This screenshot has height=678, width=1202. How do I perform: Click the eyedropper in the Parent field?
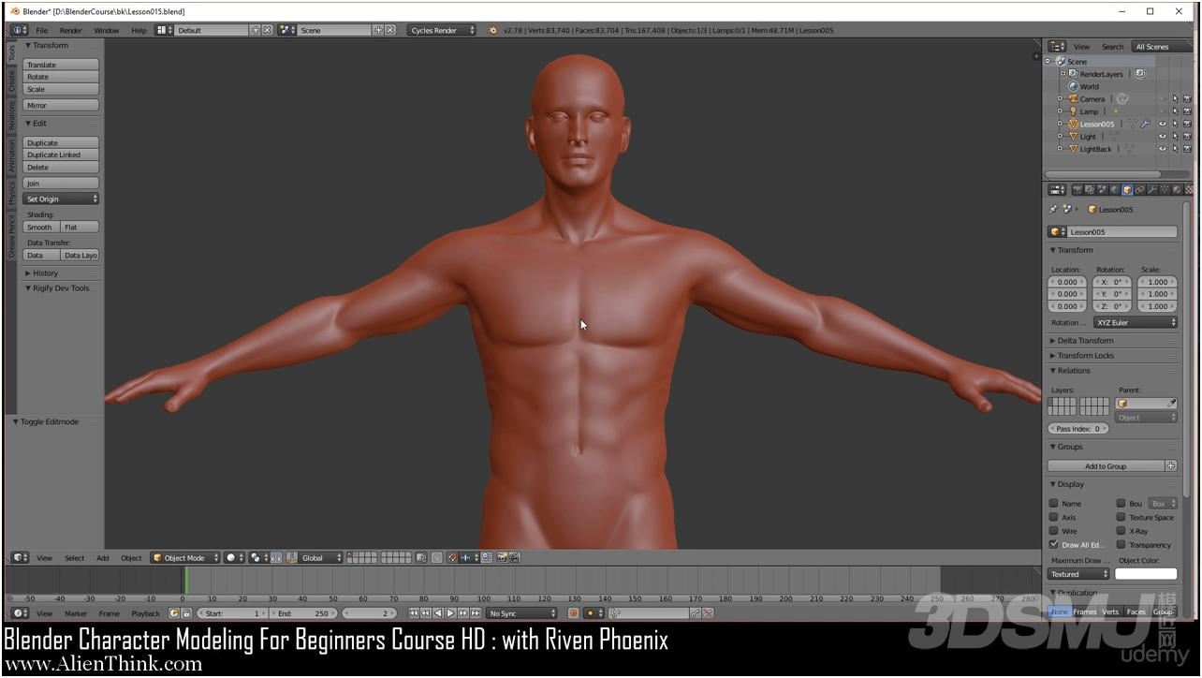click(1171, 404)
